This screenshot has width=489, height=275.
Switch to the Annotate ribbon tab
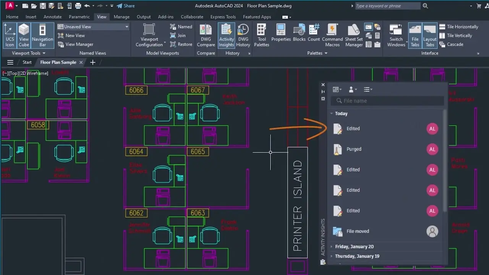(53, 17)
